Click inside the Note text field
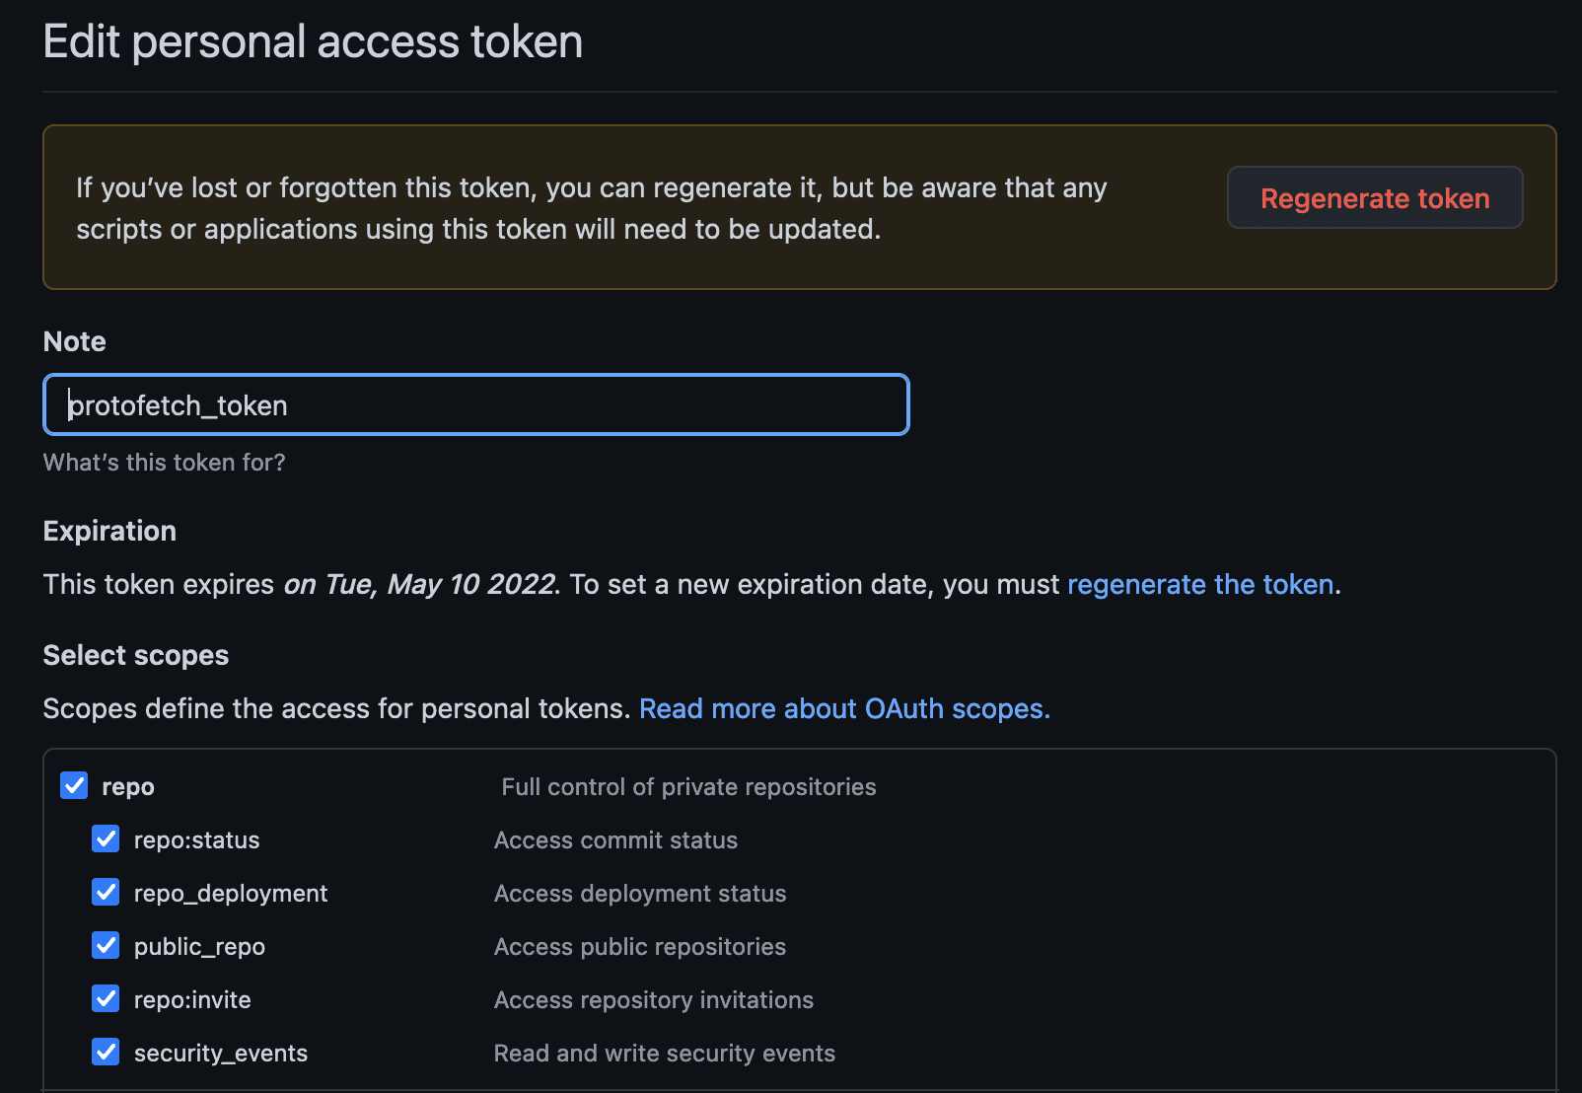 click(473, 404)
